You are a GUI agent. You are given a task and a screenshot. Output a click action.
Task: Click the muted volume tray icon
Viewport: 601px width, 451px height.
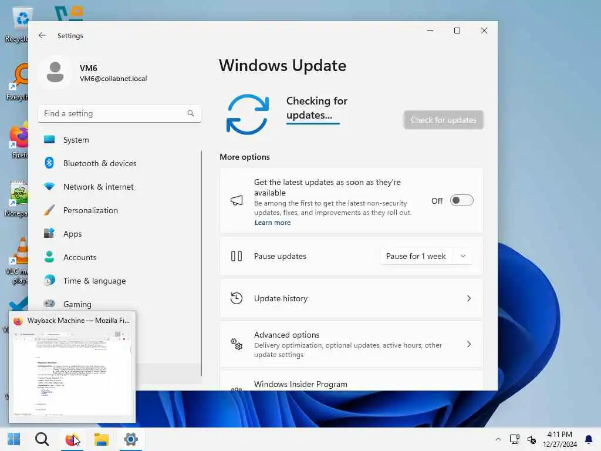tap(531, 439)
